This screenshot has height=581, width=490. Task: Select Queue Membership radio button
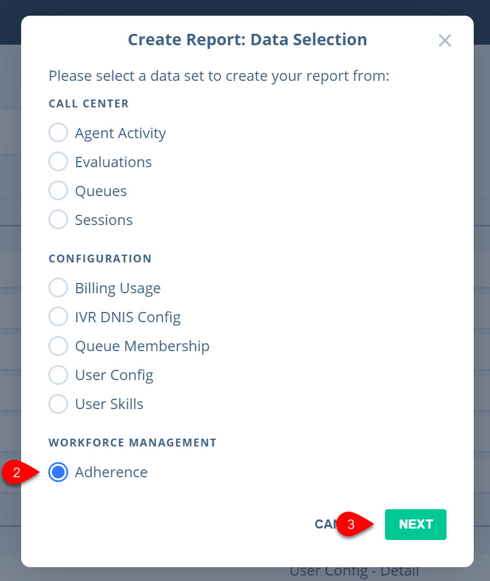tap(58, 346)
